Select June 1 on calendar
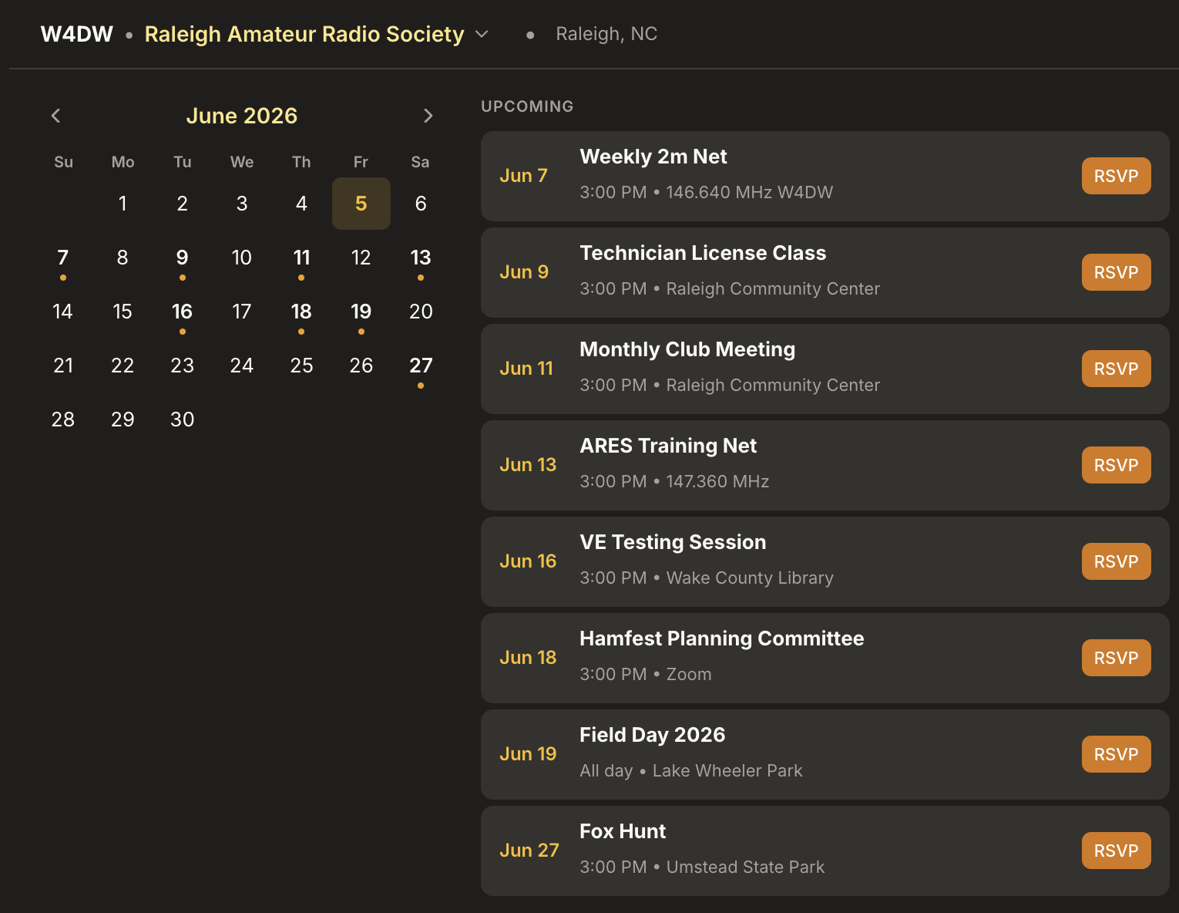 (123, 204)
